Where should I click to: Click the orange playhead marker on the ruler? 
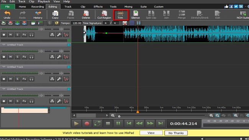138,112
